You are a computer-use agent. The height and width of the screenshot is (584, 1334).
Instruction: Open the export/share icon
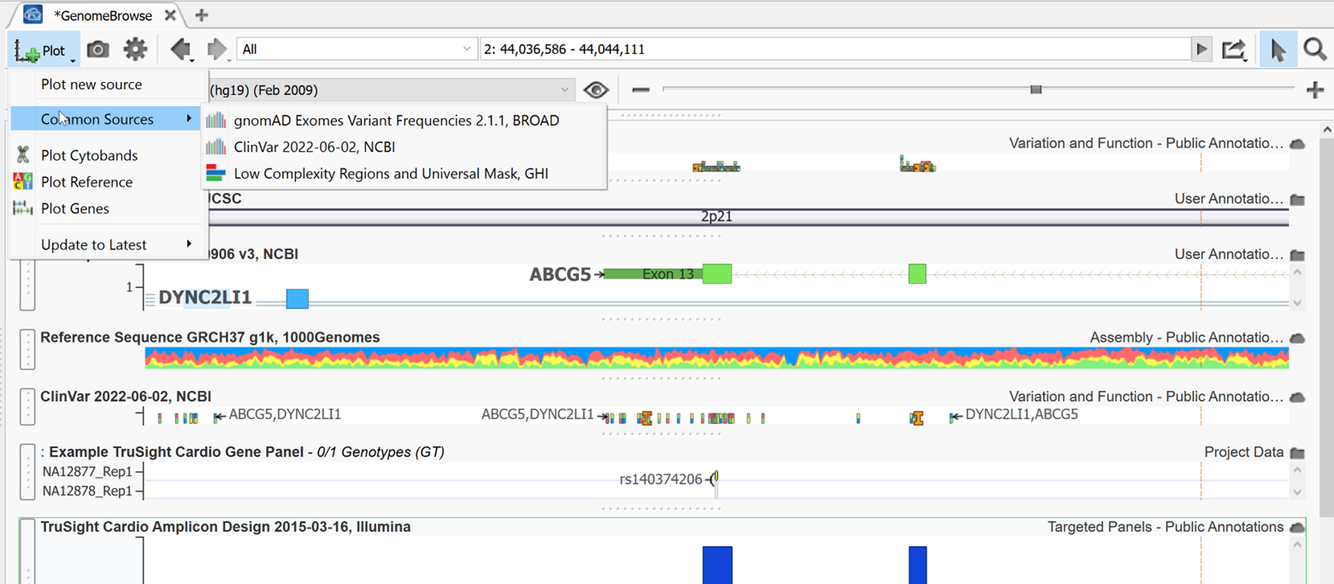[1234, 49]
